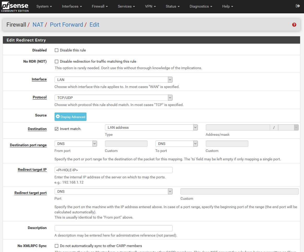Go to the Port Forward breadcrumb link
The height and width of the screenshot is (252, 304).
(67, 25)
